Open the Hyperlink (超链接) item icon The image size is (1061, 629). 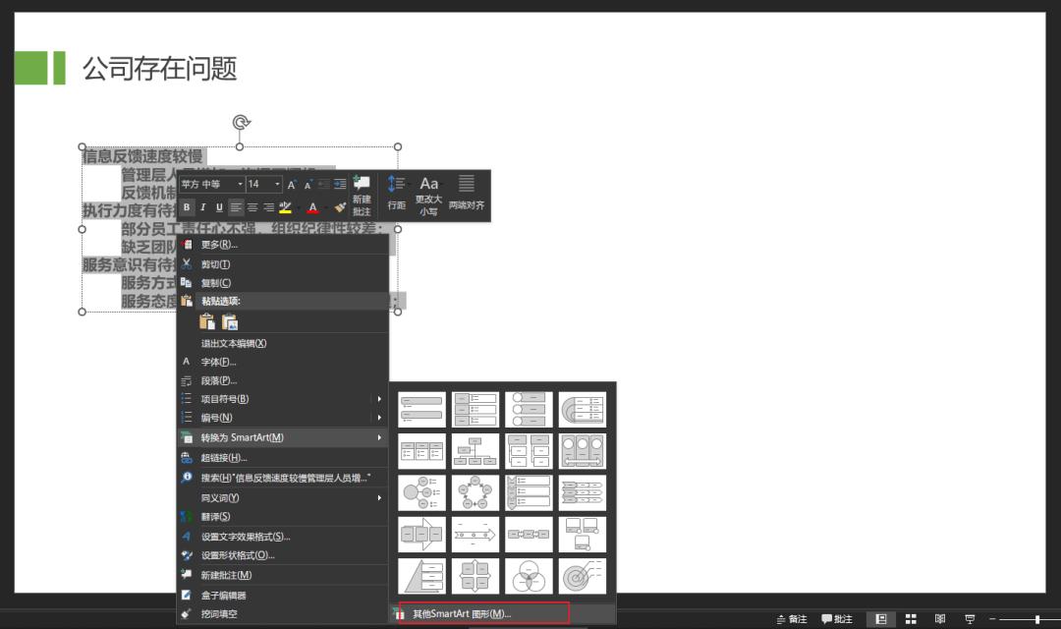pyautogui.click(x=187, y=457)
